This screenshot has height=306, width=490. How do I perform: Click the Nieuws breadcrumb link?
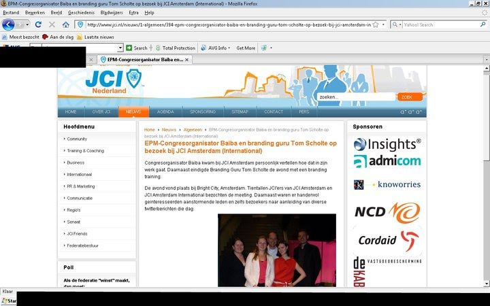[169, 130]
